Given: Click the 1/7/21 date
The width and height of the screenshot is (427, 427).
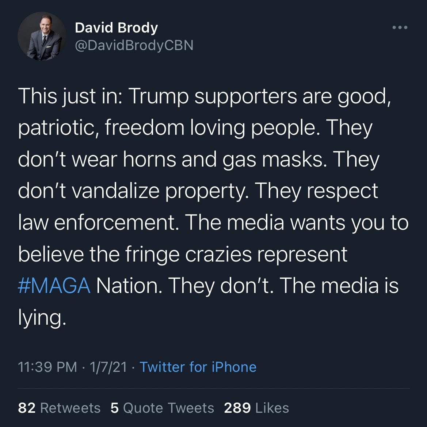Looking at the screenshot, I should [108, 367].
